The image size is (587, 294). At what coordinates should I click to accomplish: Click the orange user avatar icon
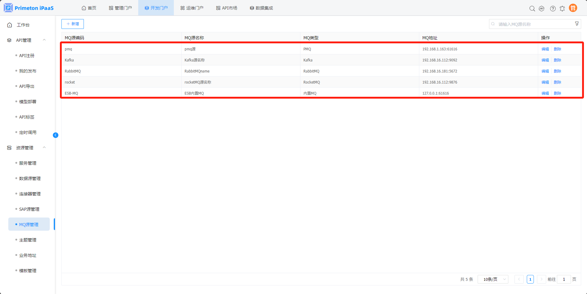[573, 8]
